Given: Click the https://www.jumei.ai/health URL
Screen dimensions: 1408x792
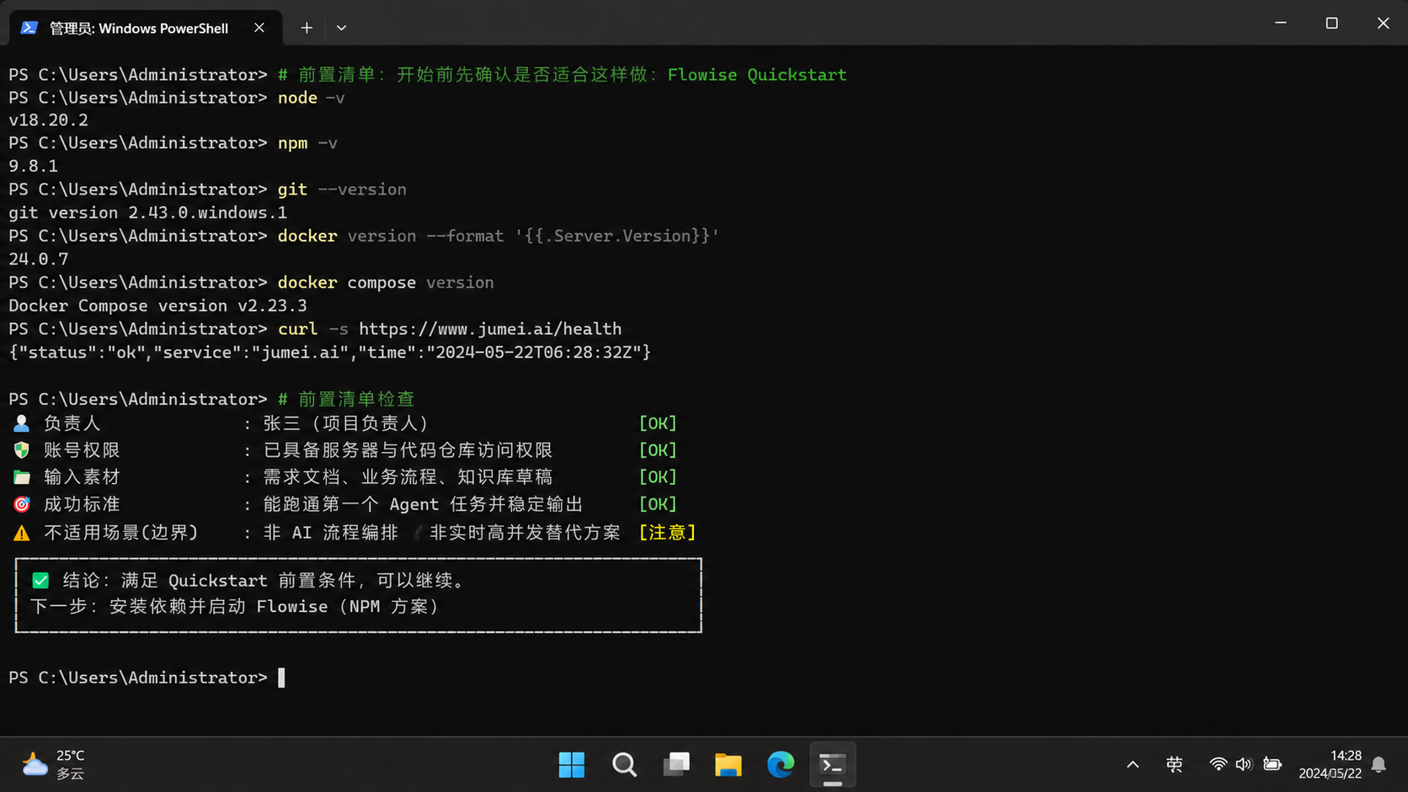Looking at the screenshot, I should point(490,329).
